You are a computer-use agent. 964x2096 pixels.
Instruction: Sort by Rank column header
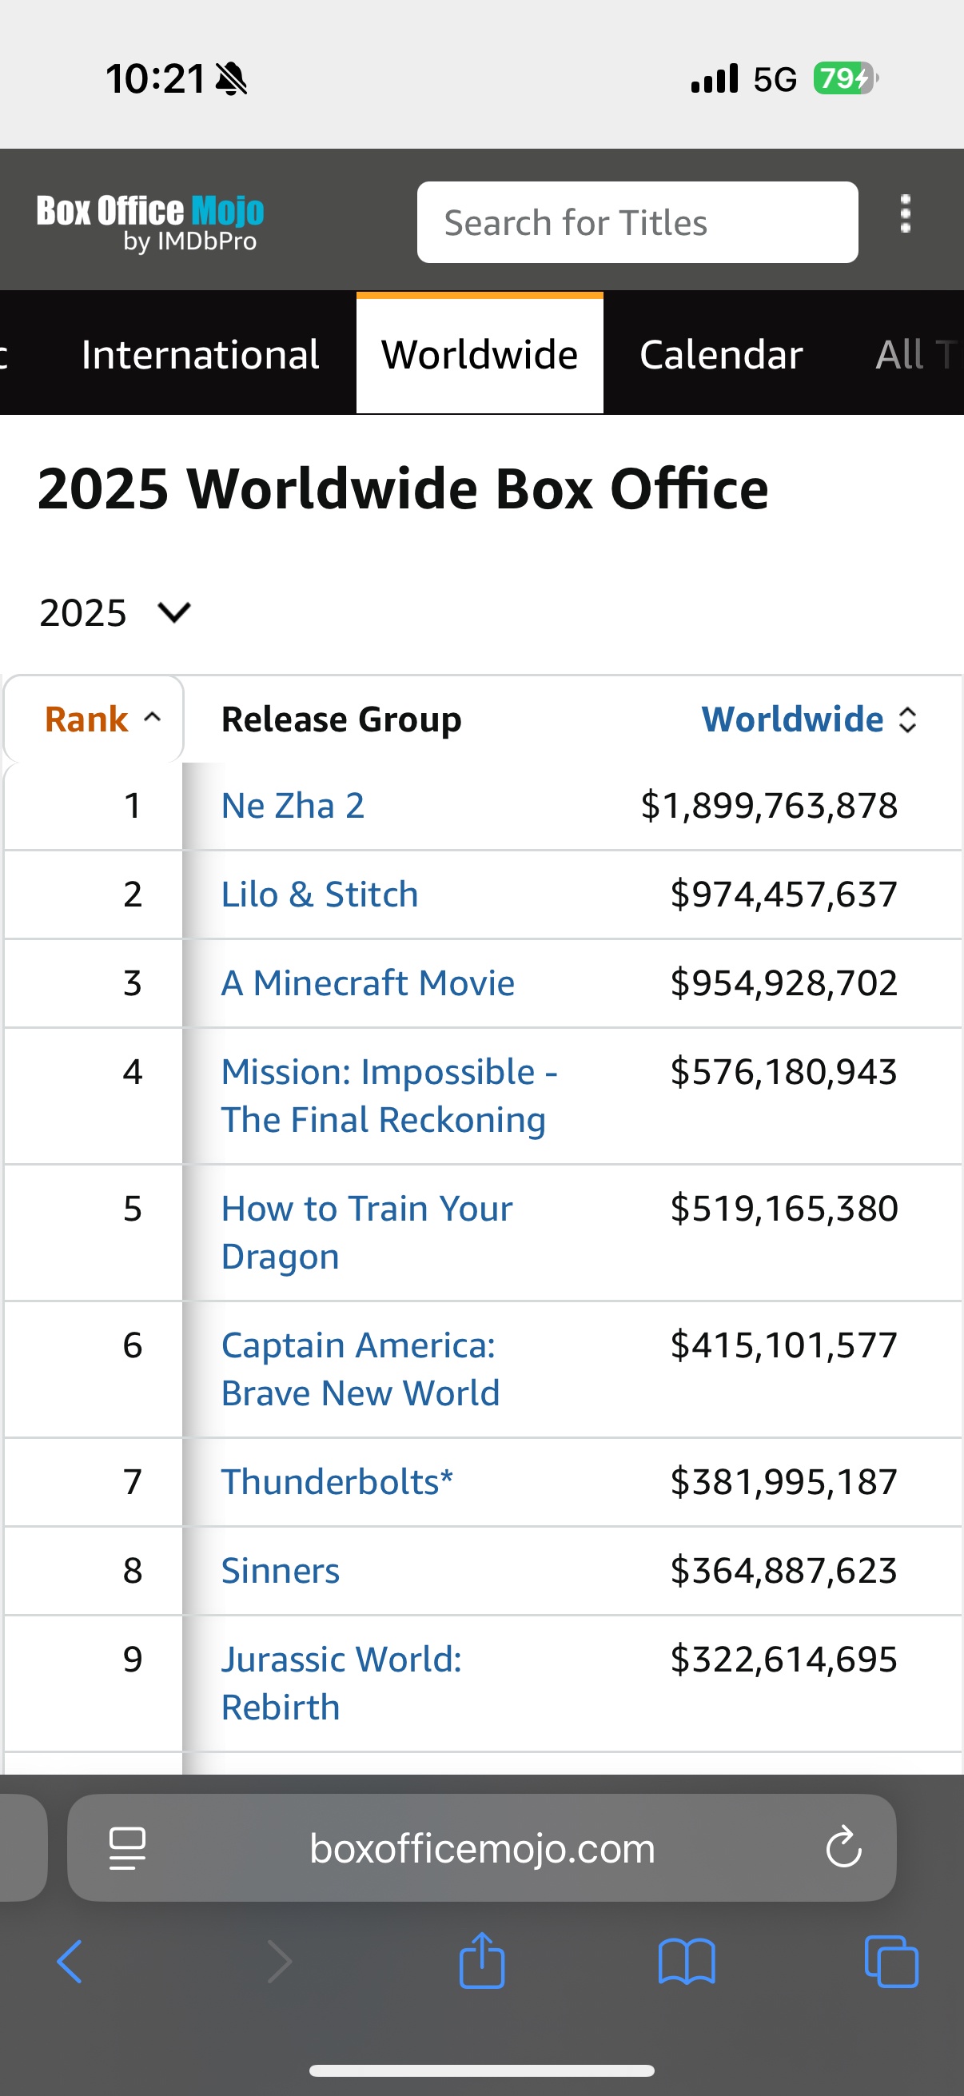94,719
